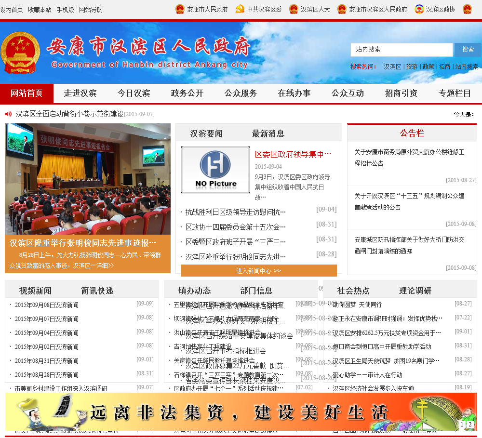Open notice 关于开展汉滨区“十三五”规划编制公众建言献策活动的公告
The height and width of the screenshot is (438, 482).
[409, 201]
